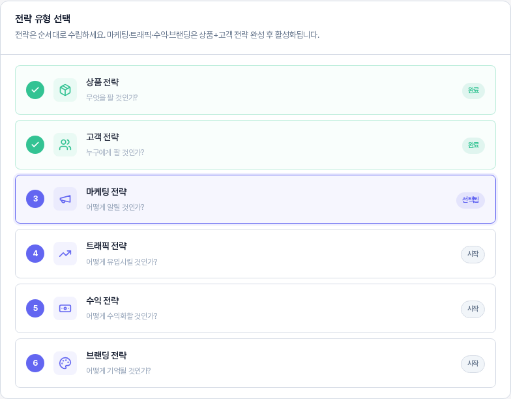Click the 완료 badge on 고객 전략

[473, 145]
